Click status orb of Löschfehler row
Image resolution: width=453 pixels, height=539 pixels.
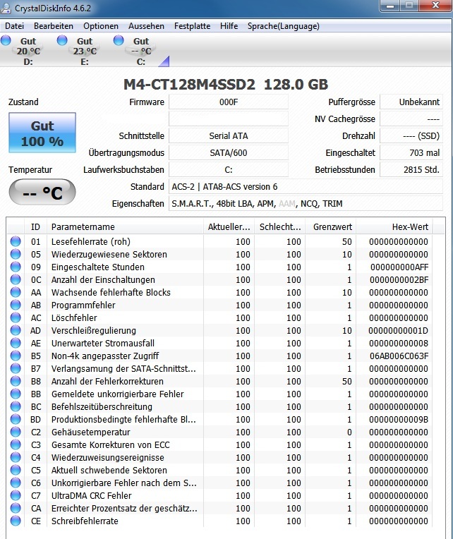(x=16, y=317)
